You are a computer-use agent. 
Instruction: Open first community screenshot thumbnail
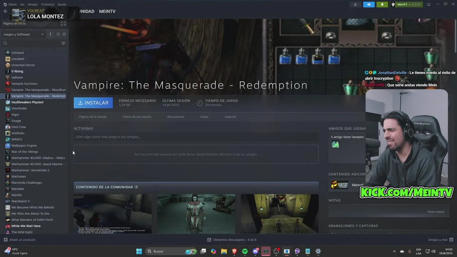point(112,214)
